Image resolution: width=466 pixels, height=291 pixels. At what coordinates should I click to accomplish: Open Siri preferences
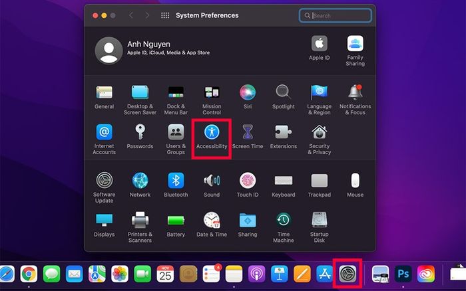click(248, 97)
